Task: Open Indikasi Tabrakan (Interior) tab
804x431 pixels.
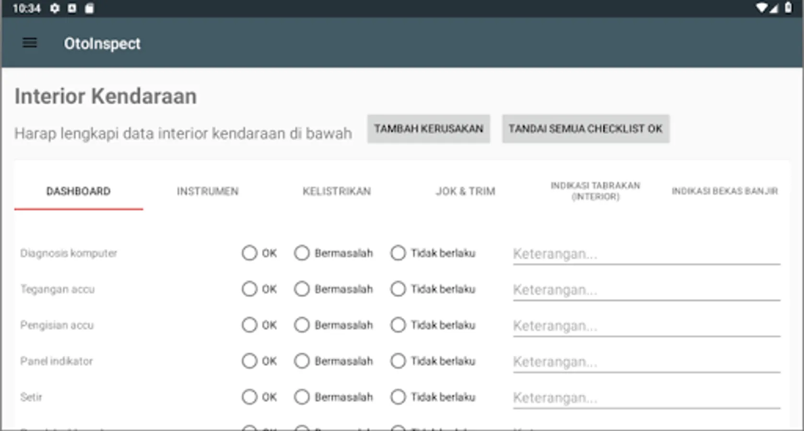Action: [x=595, y=191]
